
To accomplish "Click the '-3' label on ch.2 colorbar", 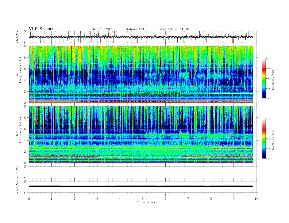I will (269, 119).
